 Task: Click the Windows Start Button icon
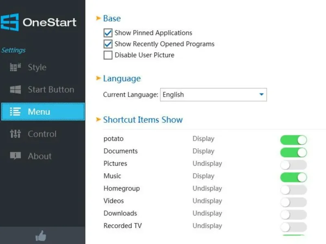(15, 89)
